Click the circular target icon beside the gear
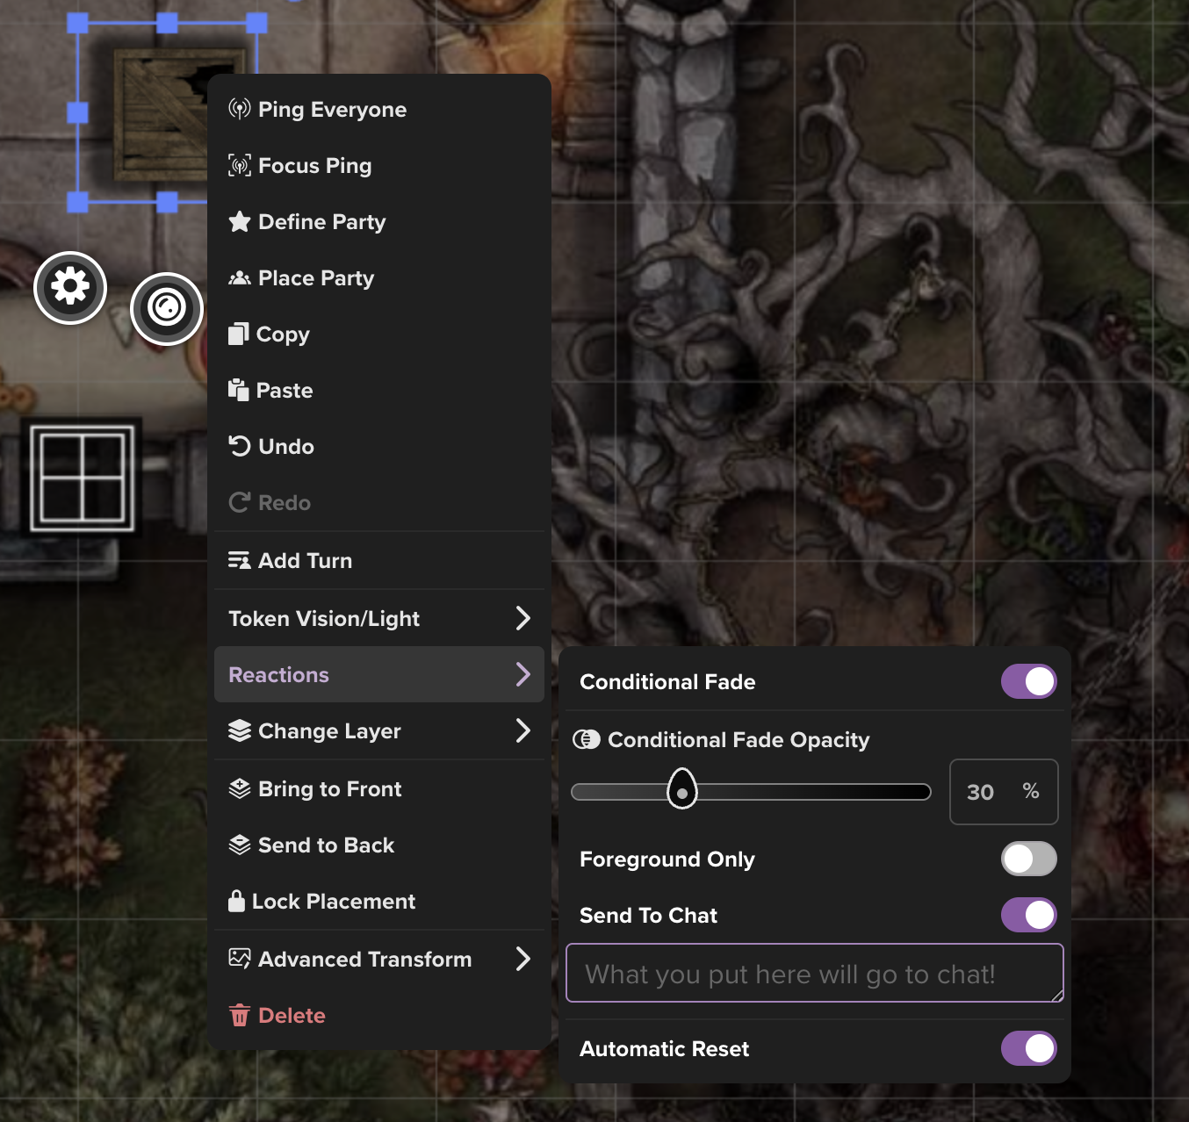Screen dimensions: 1189x1122 pyautogui.click(x=167, y=308)
